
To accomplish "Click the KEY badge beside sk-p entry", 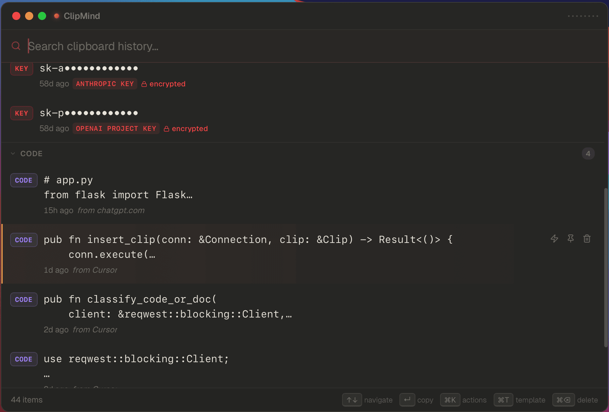I will click(22, 113).
